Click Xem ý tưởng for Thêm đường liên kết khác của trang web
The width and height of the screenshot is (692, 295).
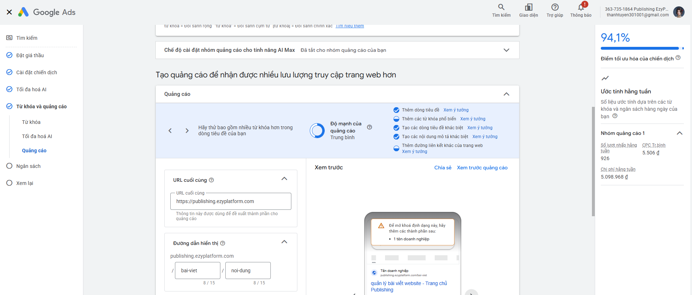click(414, 152)
